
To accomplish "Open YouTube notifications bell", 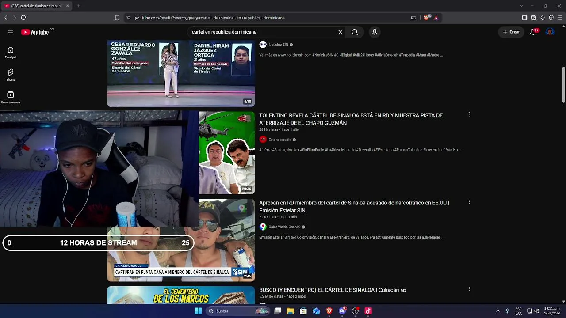I will coord(534,32).
